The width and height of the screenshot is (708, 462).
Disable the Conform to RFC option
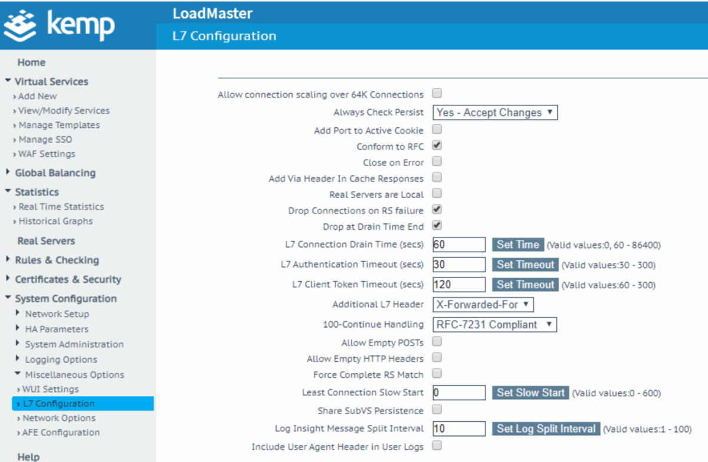[435, 146]
